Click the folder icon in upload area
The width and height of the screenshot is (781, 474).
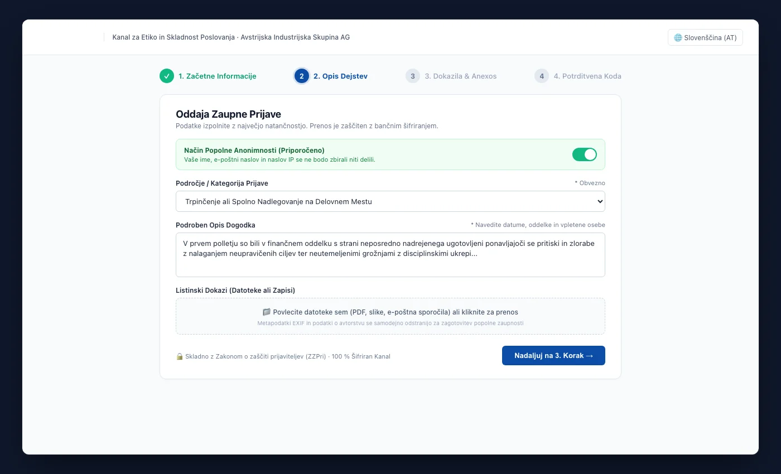(x=267, y=312)
